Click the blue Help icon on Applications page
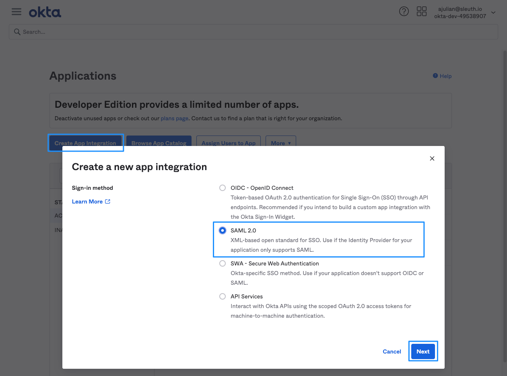 435,76
